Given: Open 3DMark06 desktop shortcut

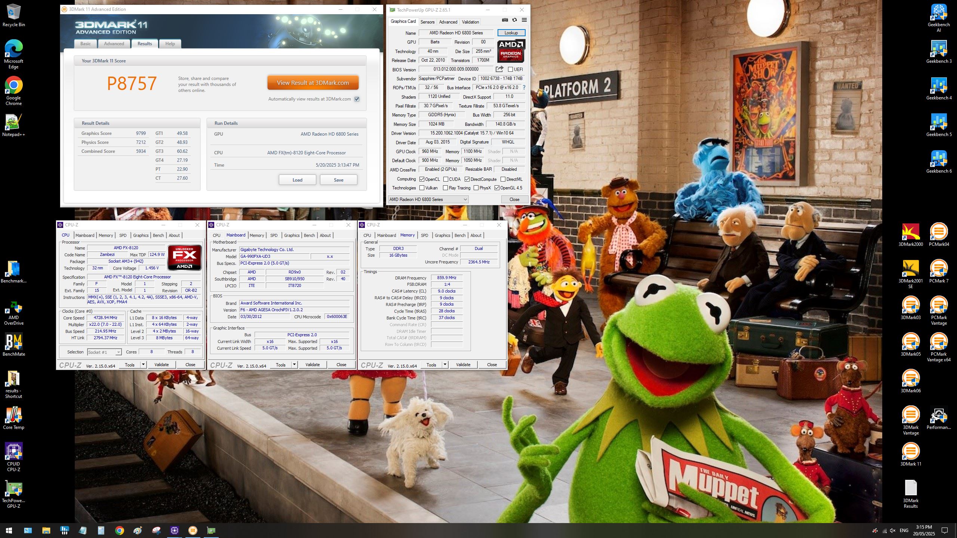Looking at the screenshot, I should [911, 381].
